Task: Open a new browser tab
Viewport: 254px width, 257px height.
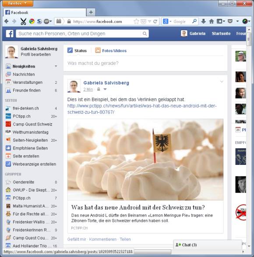Action: [91, 12]
